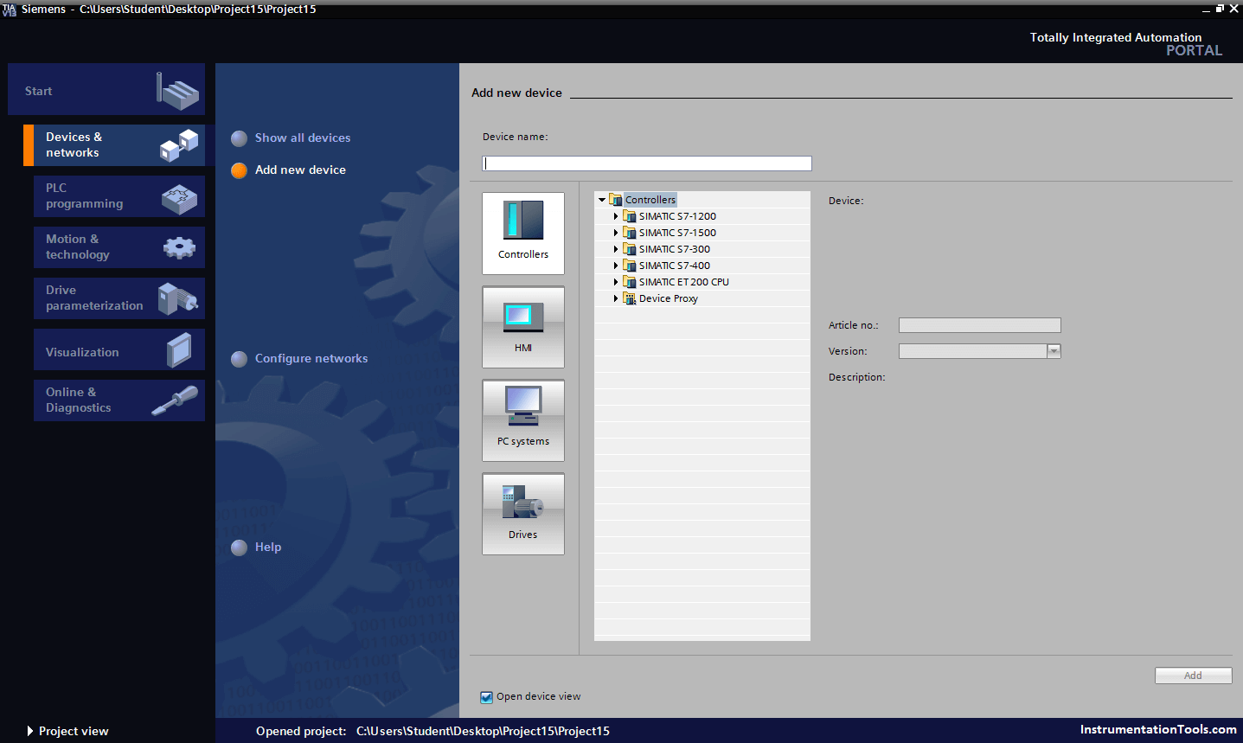The width and height of the screenshot is (1243, 743).
Task: Click the Visualization panel icon
Action: [x=179, y=350]
